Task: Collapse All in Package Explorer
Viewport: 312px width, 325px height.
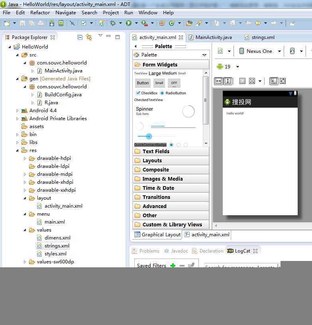Action: [x=80, y=37]
